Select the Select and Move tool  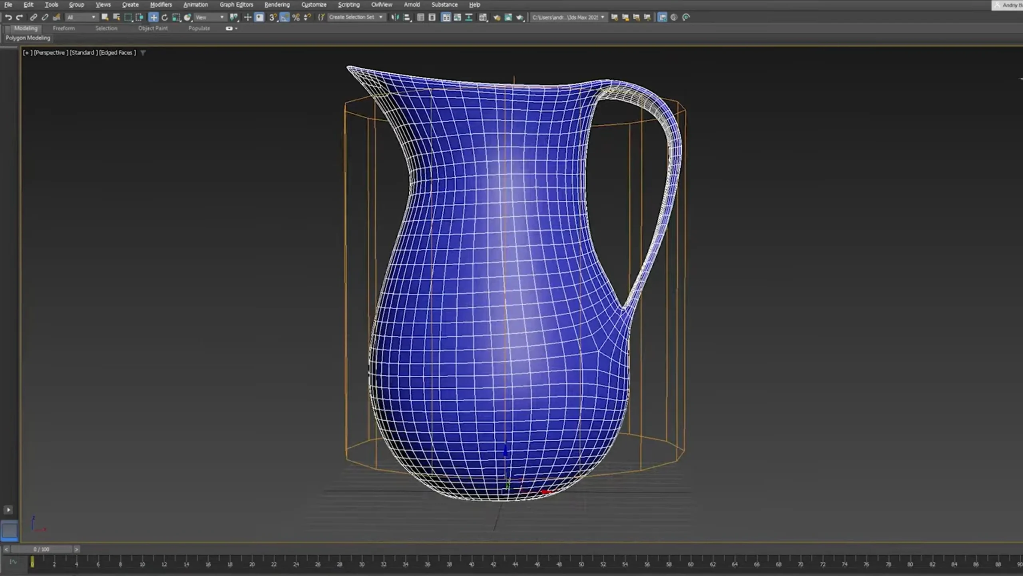click(x=153, y=17)
